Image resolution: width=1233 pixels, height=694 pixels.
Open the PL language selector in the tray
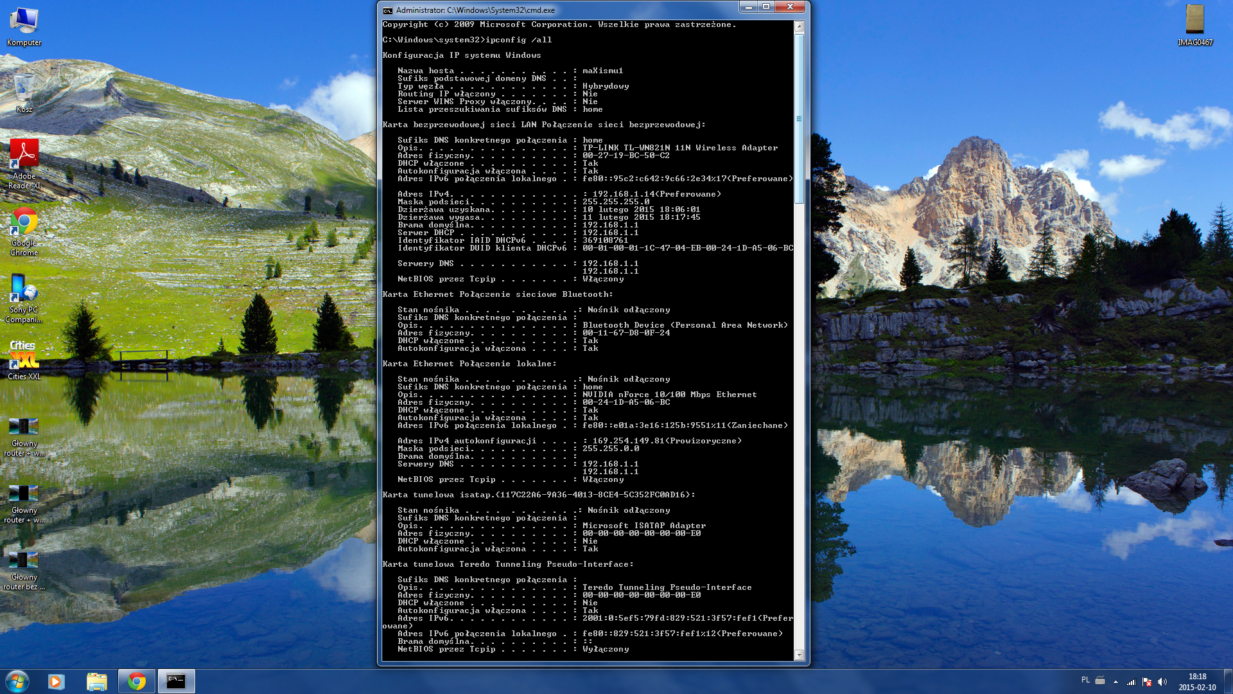pyautogui.click(x=1085, y=680)
